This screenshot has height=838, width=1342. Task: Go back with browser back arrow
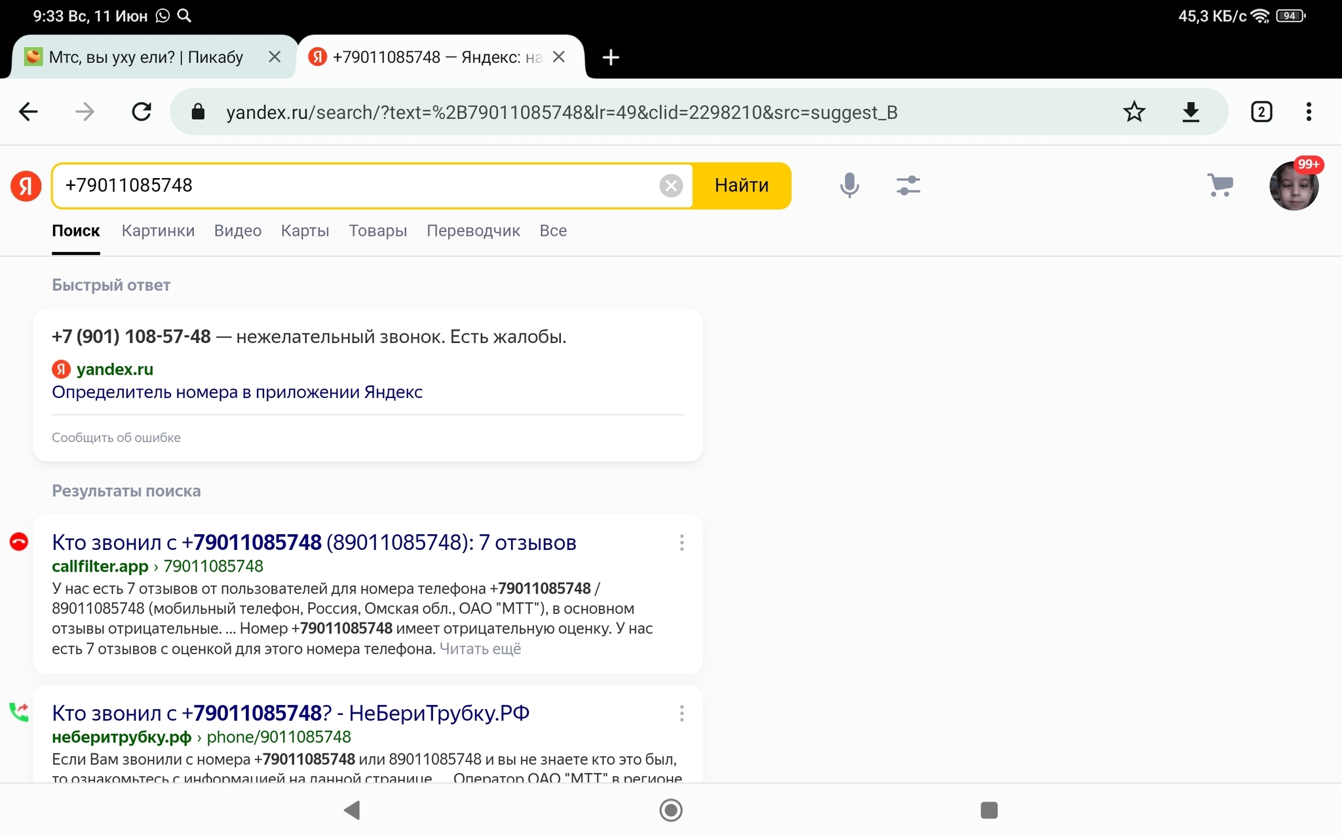click(x=28, y=112)
